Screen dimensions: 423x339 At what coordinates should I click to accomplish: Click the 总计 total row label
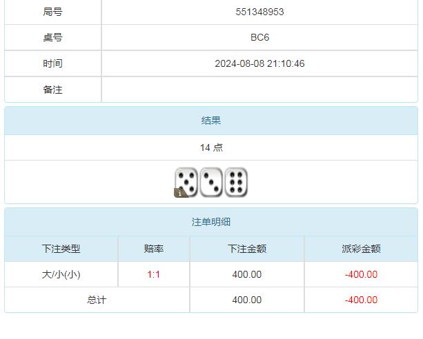97,300
